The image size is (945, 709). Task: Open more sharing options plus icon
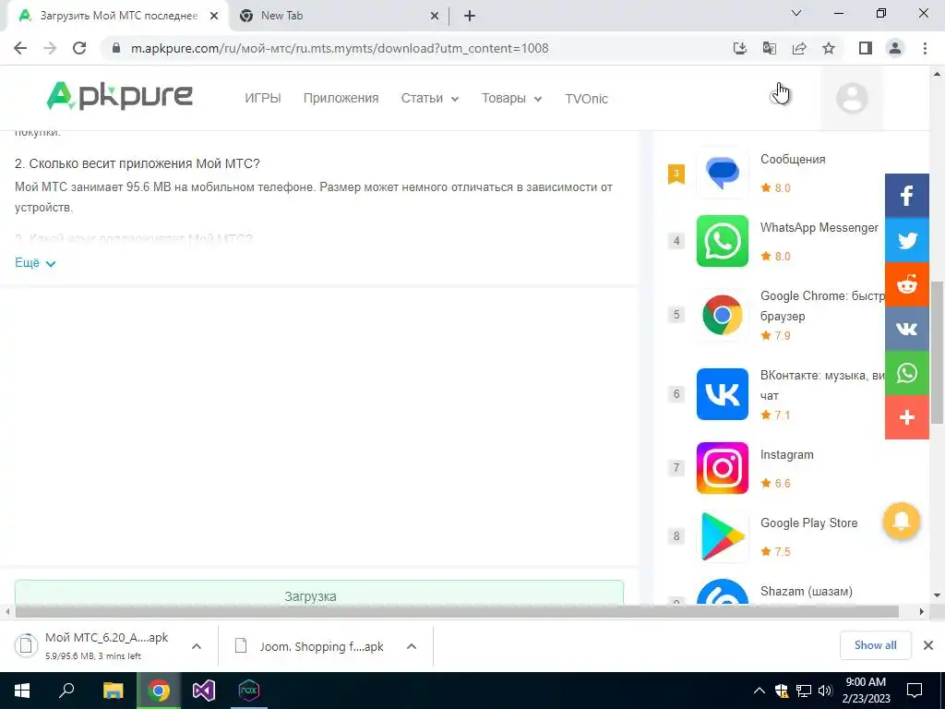point(907,417)
